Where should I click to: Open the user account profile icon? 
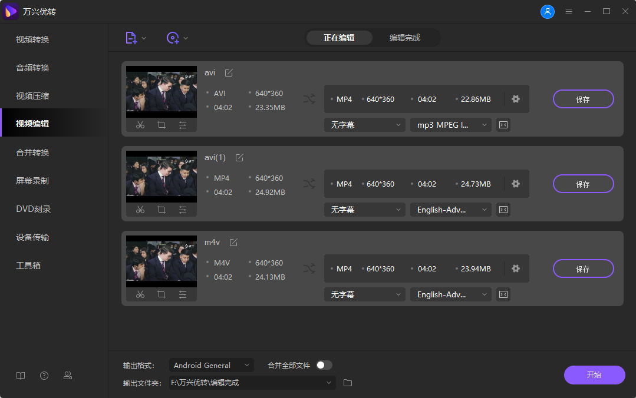click(548, 12)
